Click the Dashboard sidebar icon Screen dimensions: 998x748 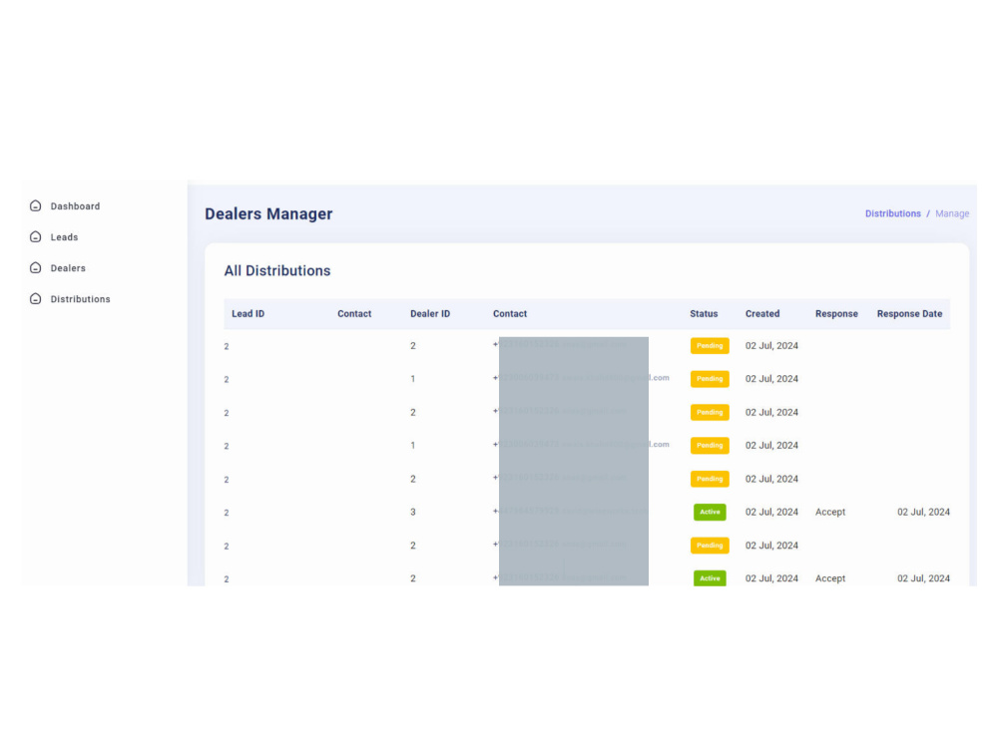tap(36, 206)
